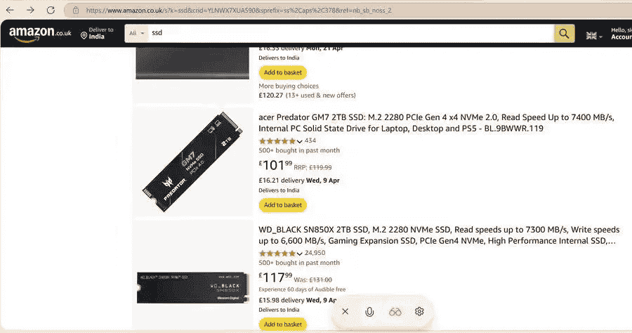Click the WD_BLACK SN850X product image
Viewport: 632px width, 333px height.
tap(192, 277)
